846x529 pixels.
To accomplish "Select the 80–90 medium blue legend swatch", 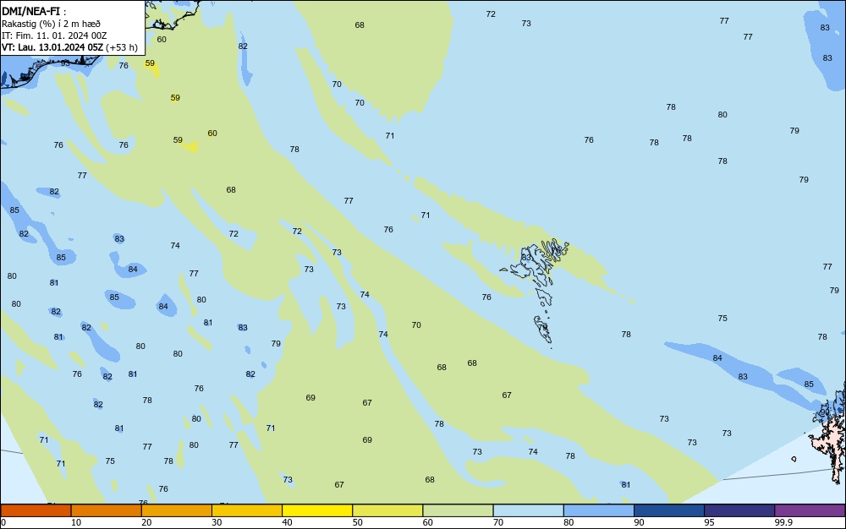I will (x=599, y=510).
